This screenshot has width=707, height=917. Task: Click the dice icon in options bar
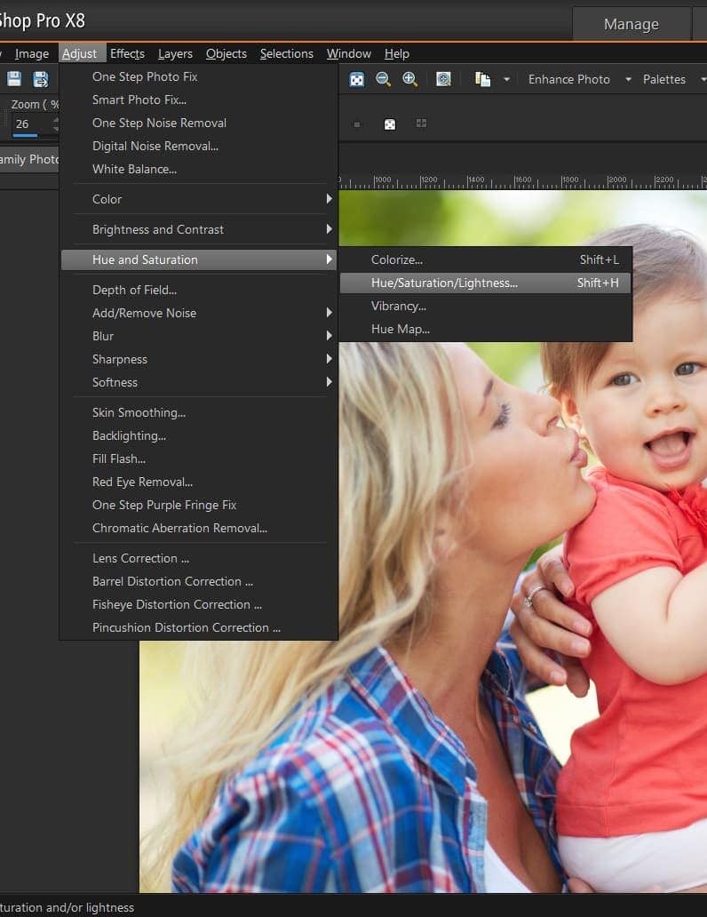tap(389, 124)
